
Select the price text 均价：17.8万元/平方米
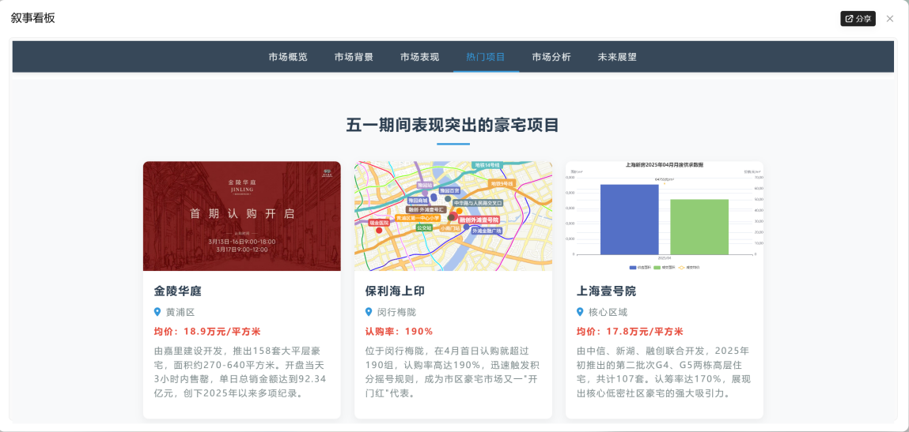point(631,332)
